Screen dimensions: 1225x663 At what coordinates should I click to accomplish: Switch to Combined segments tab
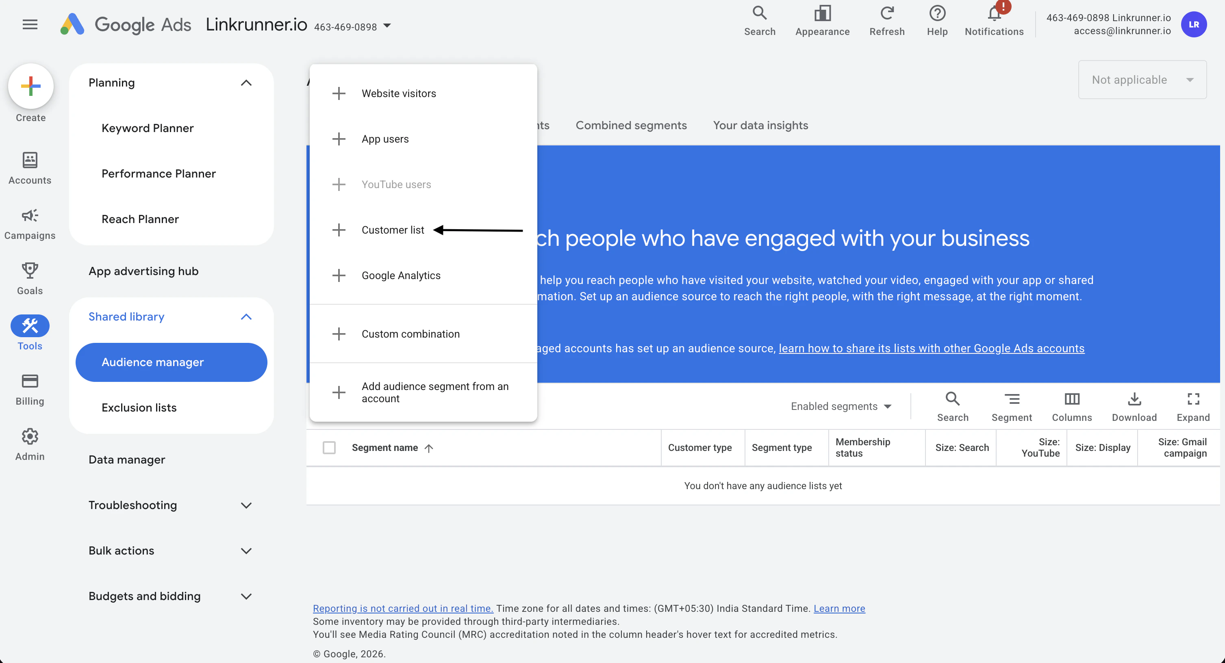click(x=630, y=126)
